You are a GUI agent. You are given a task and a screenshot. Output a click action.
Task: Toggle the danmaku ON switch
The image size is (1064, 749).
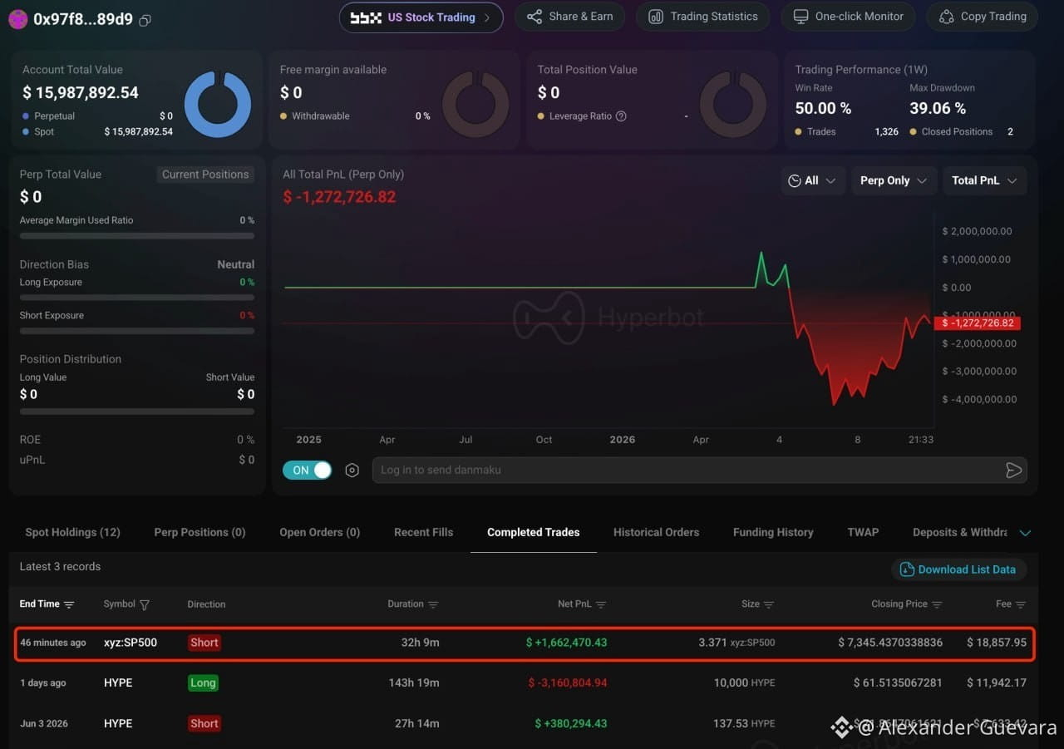point(308,471)
